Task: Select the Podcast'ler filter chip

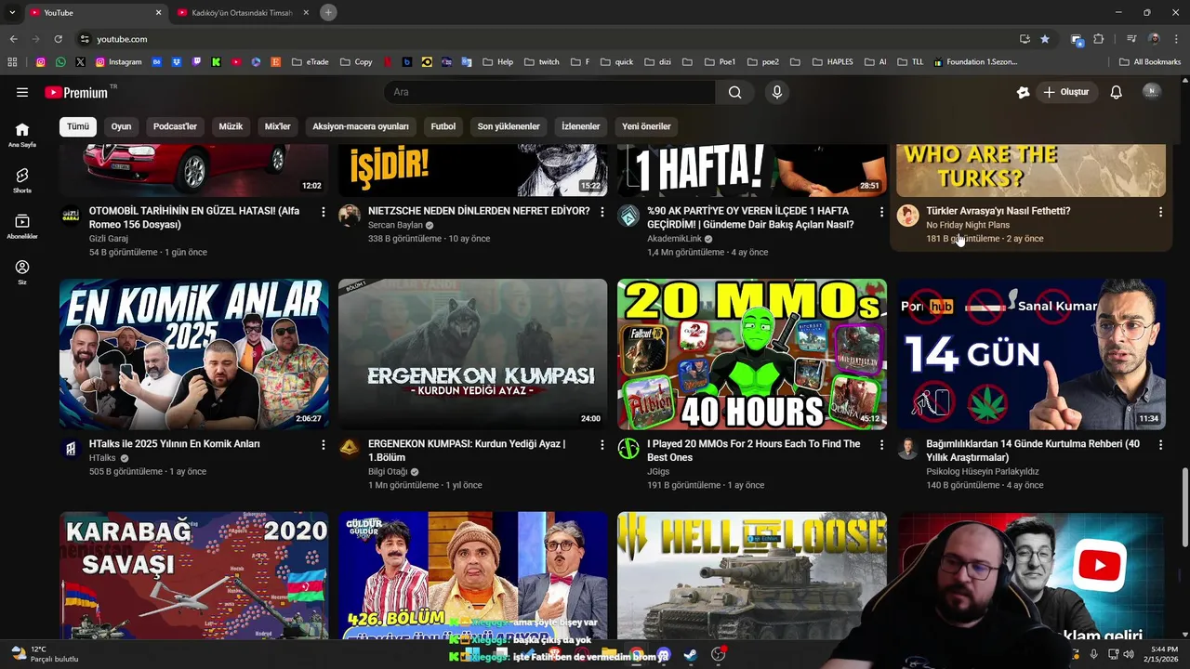Action: [175, 126]
